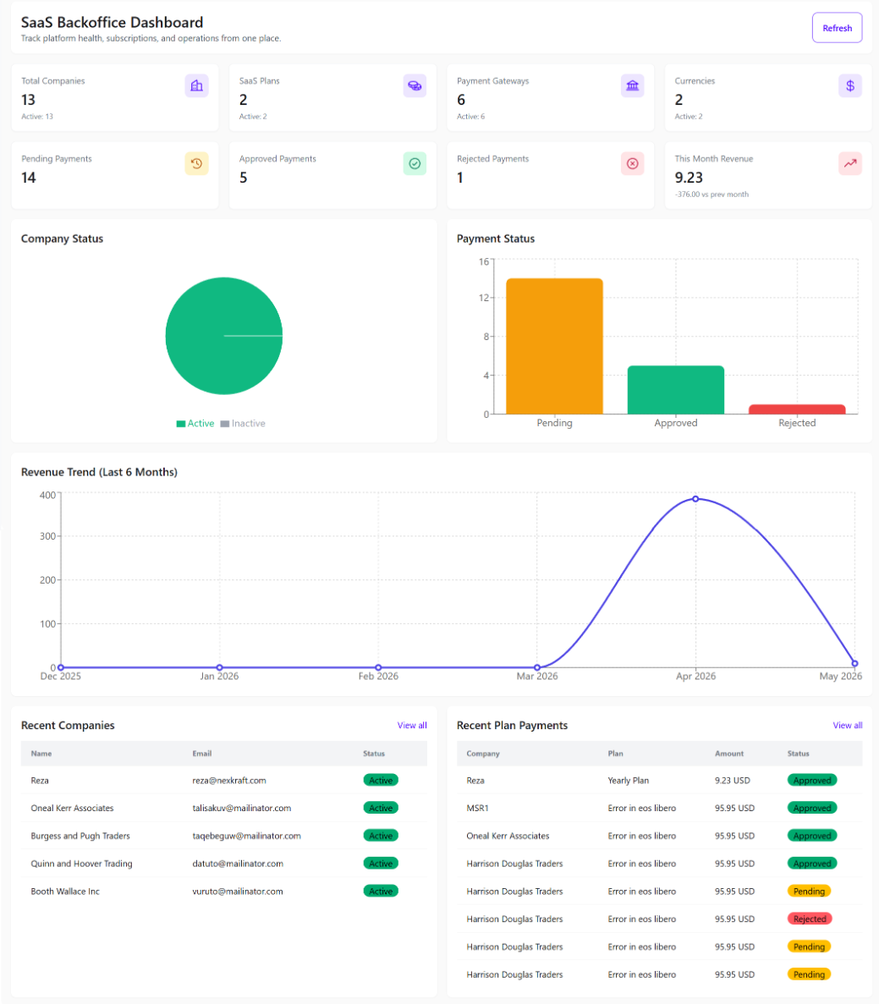
Task: Click Active badge for Burgess and Pugh Traders
Action: point(381,836)
